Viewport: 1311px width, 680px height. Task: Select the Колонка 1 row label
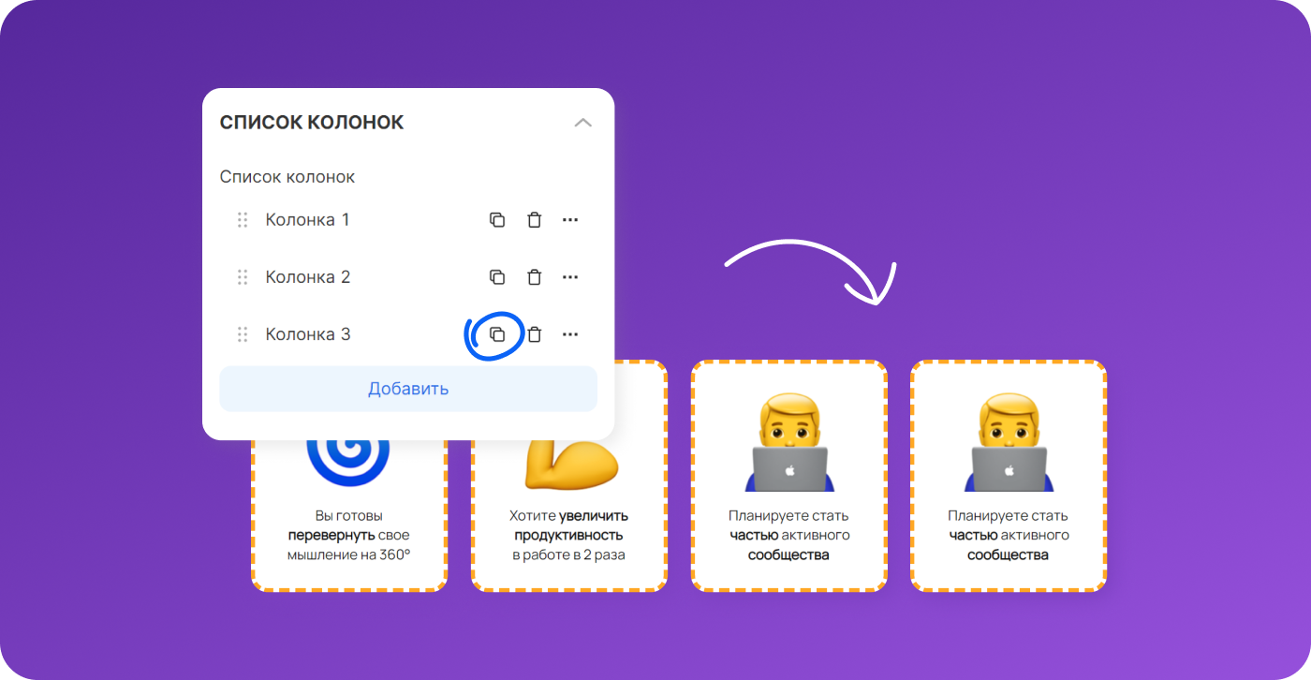tap(307, 220)
